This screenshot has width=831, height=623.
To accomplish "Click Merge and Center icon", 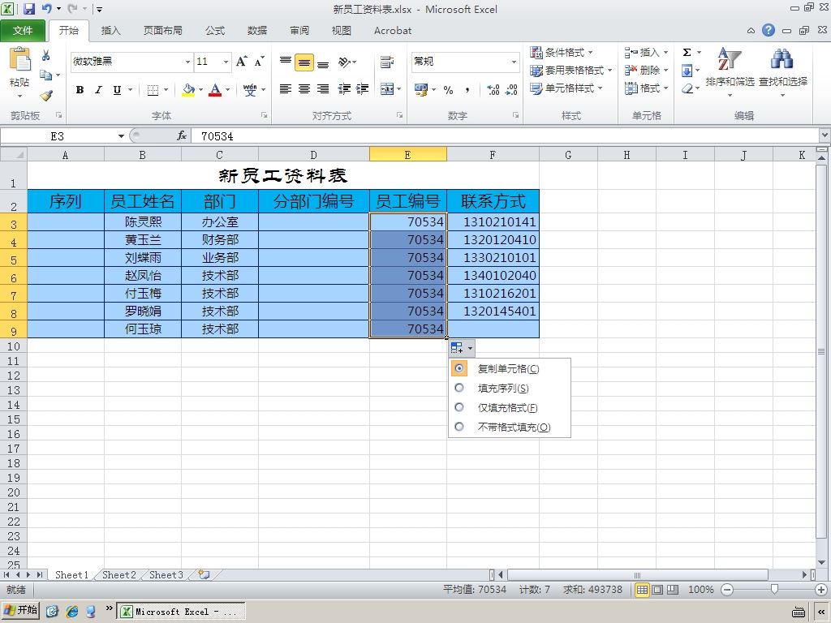I will click(387, 89).
